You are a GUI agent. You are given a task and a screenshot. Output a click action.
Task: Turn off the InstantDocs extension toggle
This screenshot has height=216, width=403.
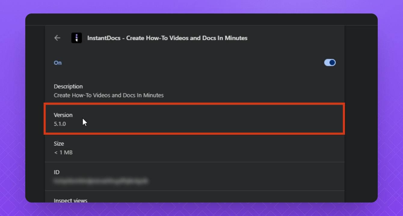(330, 62)
